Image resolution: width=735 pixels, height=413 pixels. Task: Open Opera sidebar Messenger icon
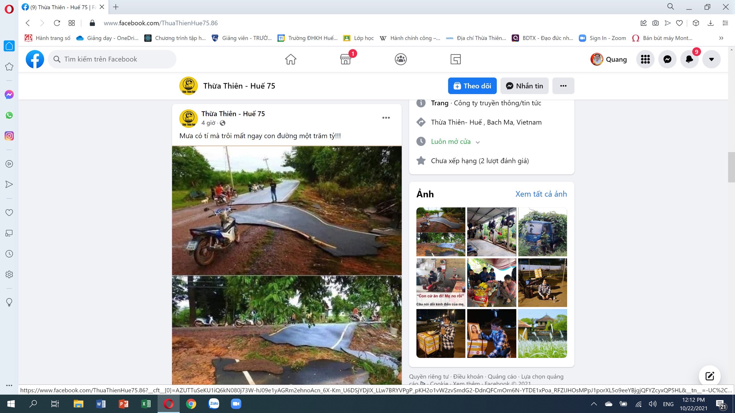9,95
